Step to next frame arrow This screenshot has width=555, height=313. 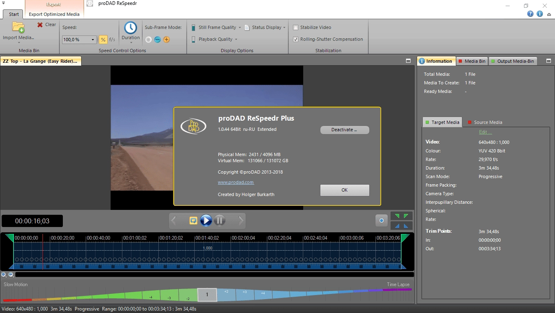241,220
